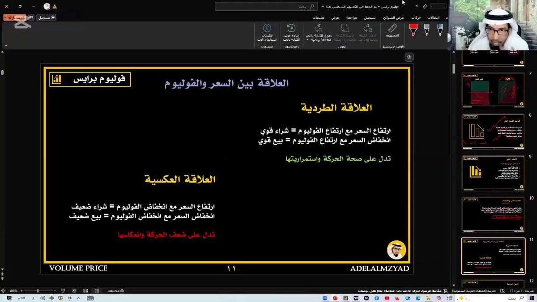Click the فوليوم برايس logo box
The height and width of the screenshot is (302, 537).
point(90,79)
